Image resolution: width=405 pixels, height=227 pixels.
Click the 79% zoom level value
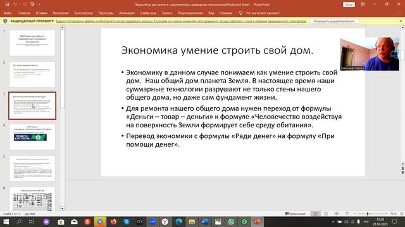pyautogui.click(x=393, y=214)
